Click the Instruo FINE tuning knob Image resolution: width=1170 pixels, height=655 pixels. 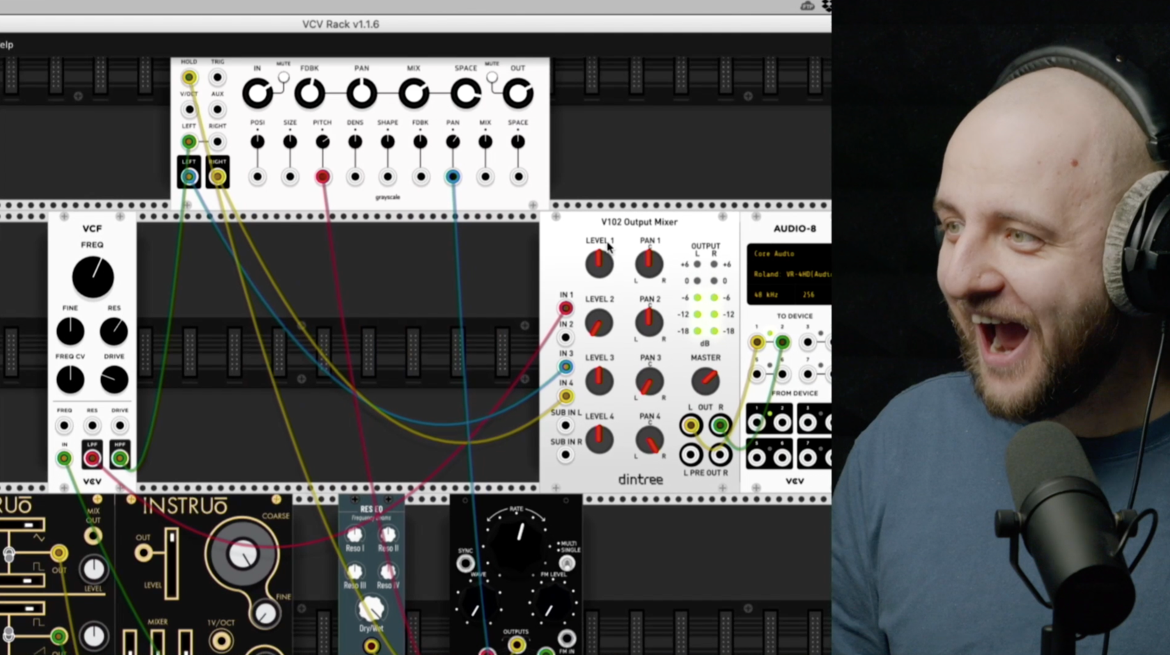click(265, 613)
